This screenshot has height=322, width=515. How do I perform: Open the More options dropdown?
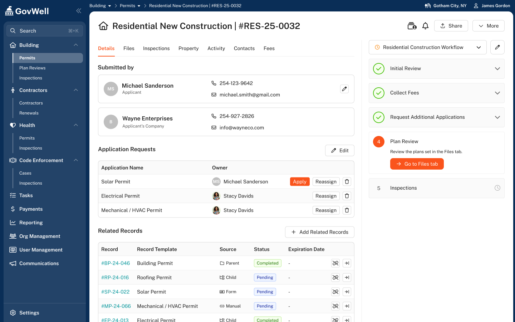[488, 26]
